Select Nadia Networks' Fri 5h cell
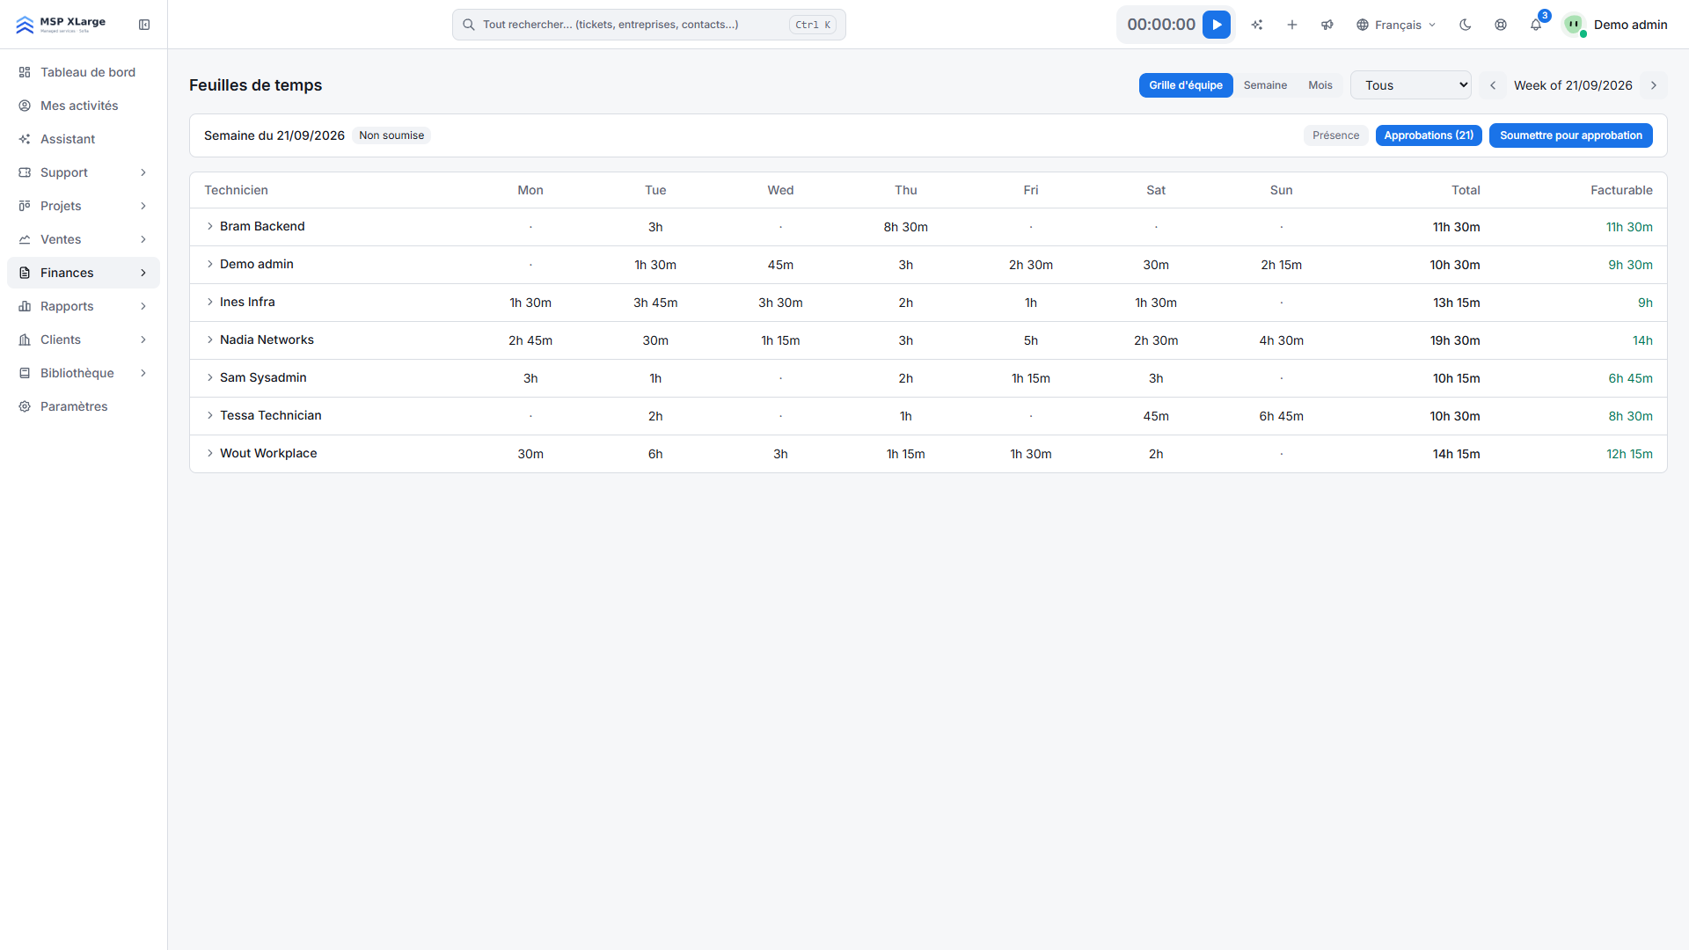This screenshot has width=1689, height=950. (1030, 340)
